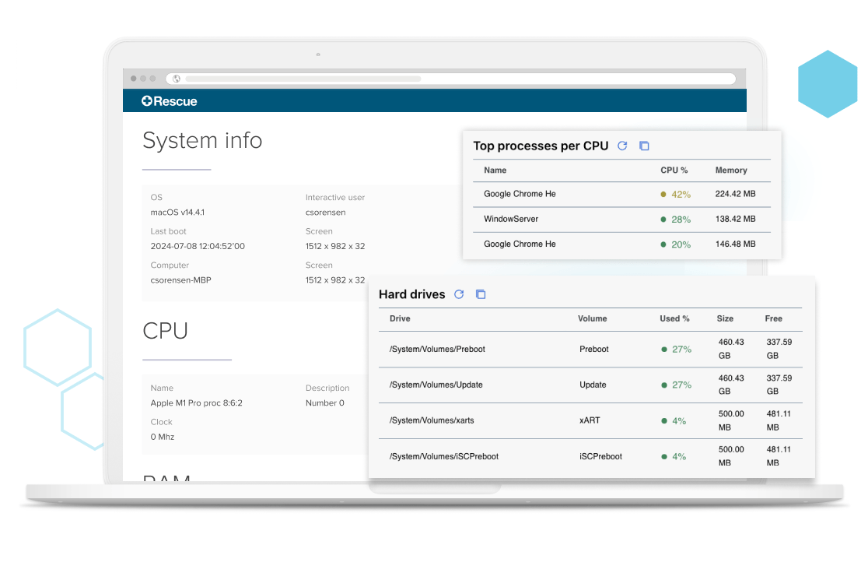The height and width of the screenshot is (573, 868).
Task: Copy the Hard drives table data
Action: [x=481, y=294]
